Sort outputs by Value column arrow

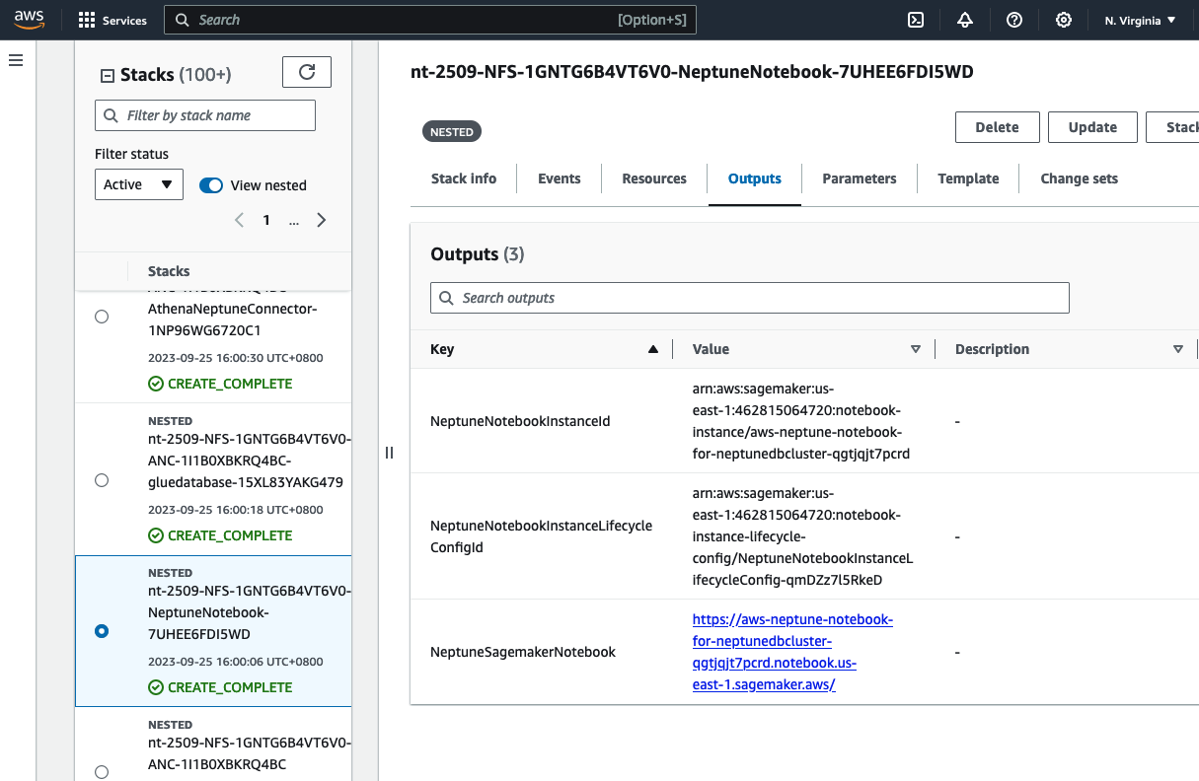pos(916,349)
